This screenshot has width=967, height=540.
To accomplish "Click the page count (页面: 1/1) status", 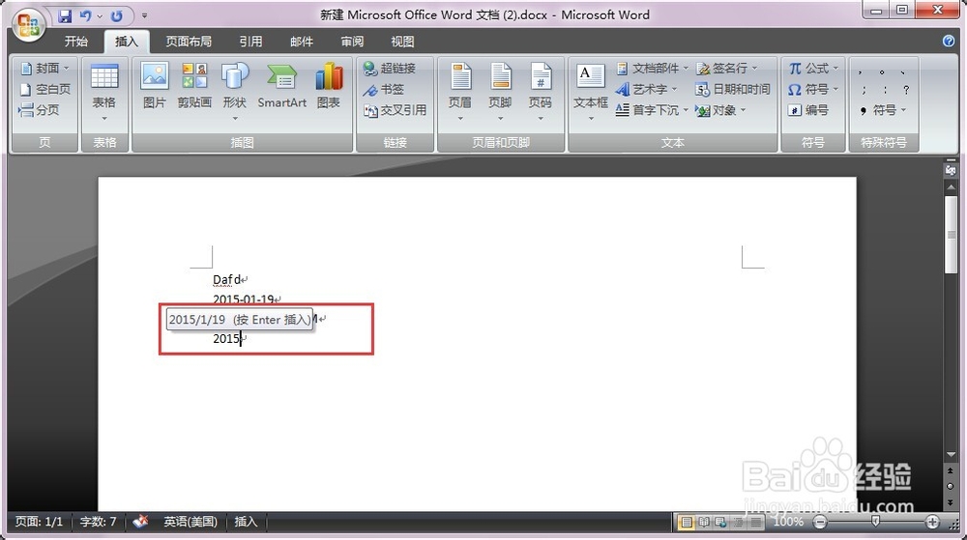I will point(39,522).
